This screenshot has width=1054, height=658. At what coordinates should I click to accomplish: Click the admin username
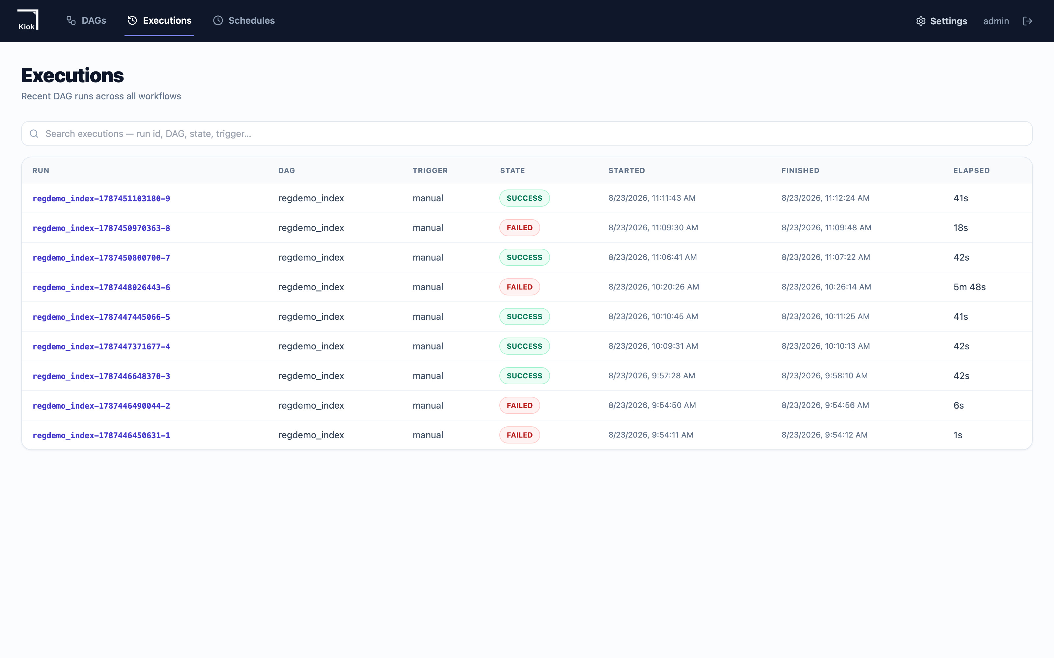[996, 21]
